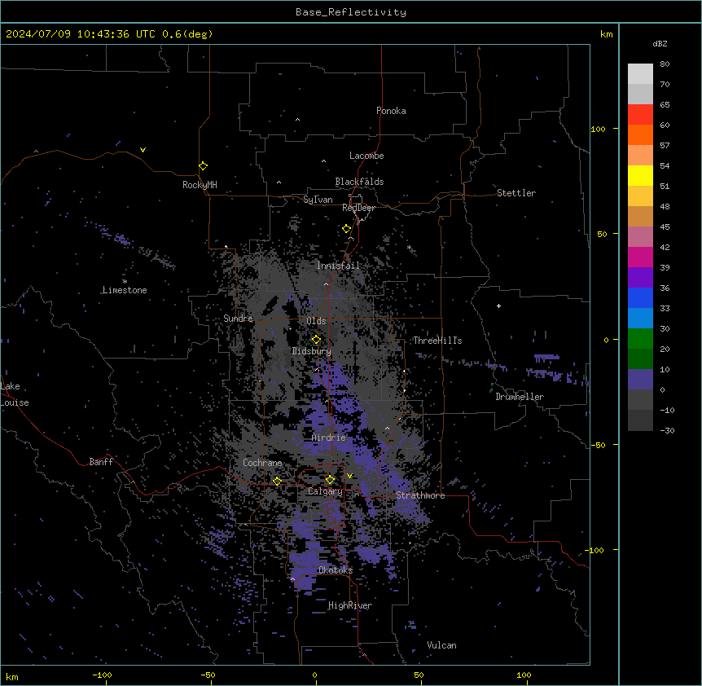Click the Airdrie city label
702x686 pixels.
pos(329,438)
